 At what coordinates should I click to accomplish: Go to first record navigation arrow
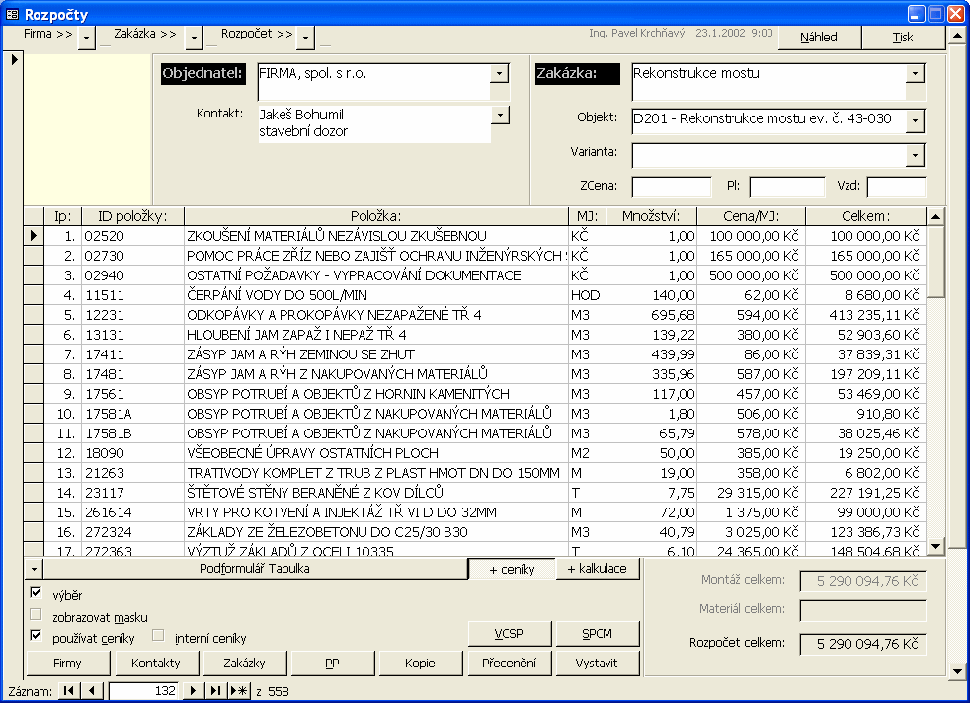69,691
